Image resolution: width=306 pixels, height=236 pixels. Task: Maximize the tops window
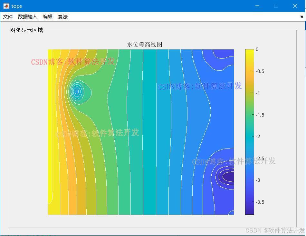pos(276,6)
